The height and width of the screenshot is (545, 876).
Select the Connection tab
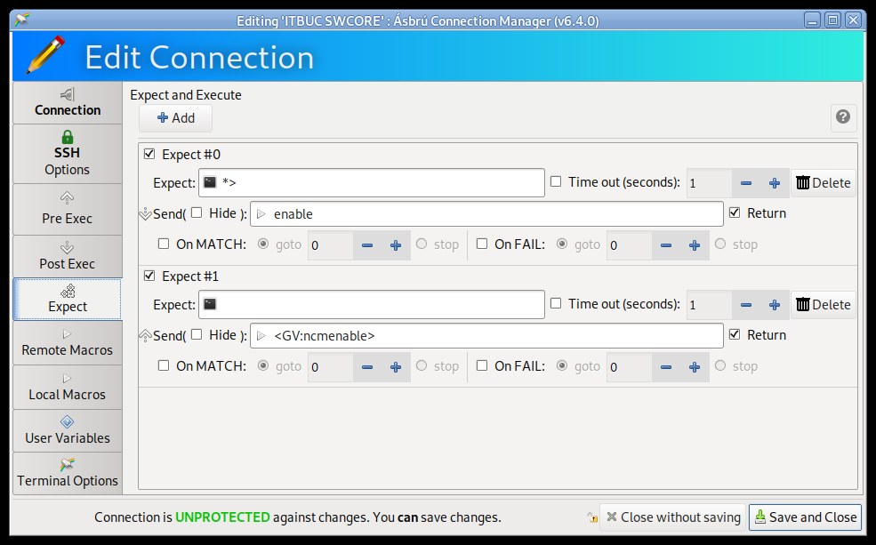tap(67, 102)
